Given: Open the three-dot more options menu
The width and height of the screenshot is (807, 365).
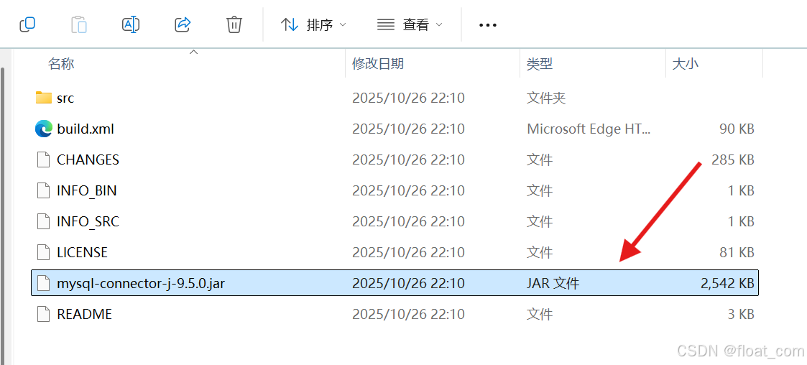Looking at the screenshot, I should [x=487, y=24].
